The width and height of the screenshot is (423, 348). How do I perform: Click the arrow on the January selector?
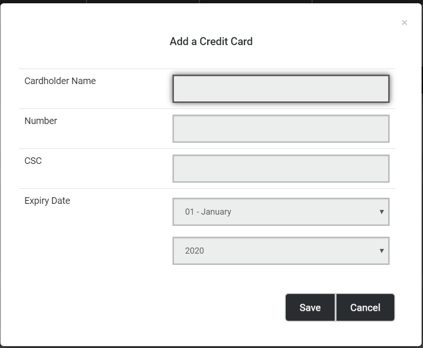click(x=382, y=212)
